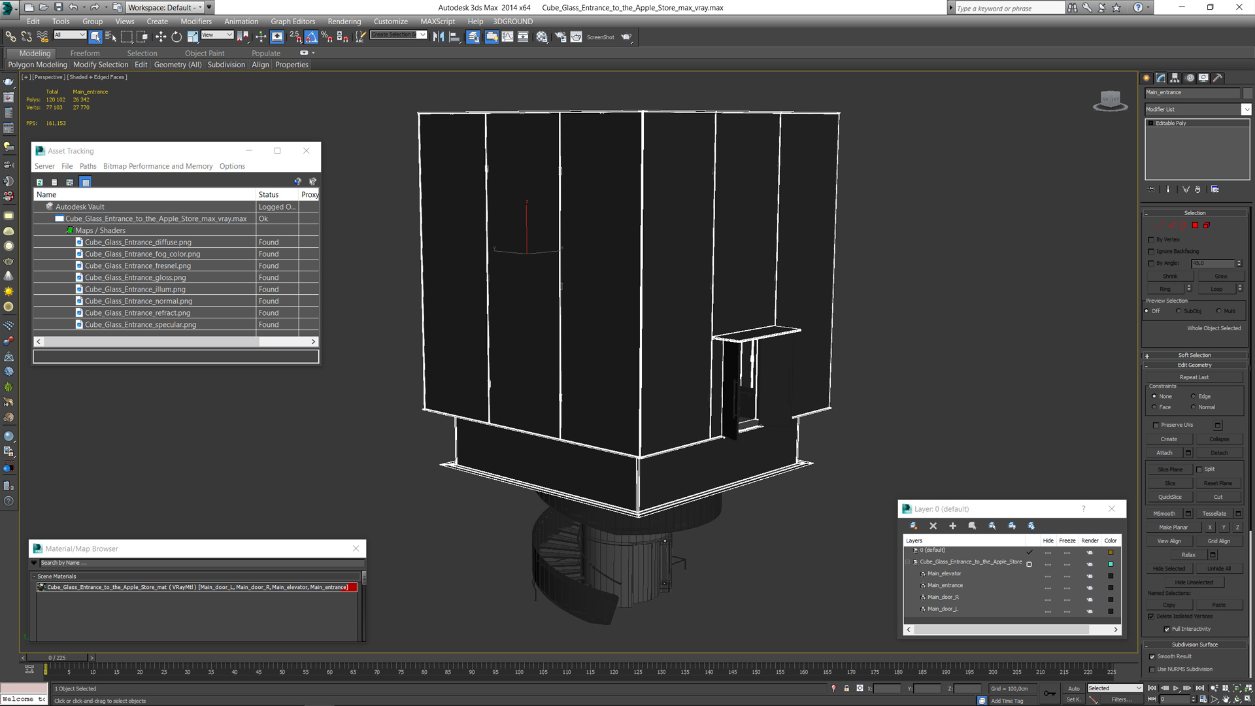The image size is (1255, 706).
Task: Click the Make Planar button
Action: click(x=1173, y=528)
